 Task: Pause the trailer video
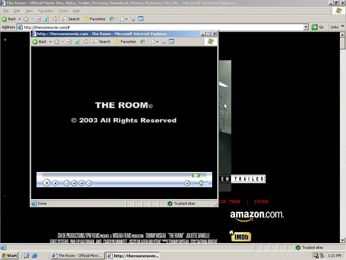point(47,183)
